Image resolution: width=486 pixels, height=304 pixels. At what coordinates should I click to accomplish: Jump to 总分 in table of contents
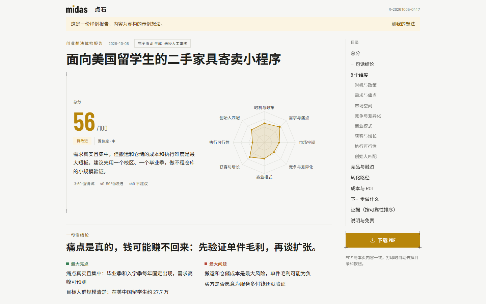[355, 53]
